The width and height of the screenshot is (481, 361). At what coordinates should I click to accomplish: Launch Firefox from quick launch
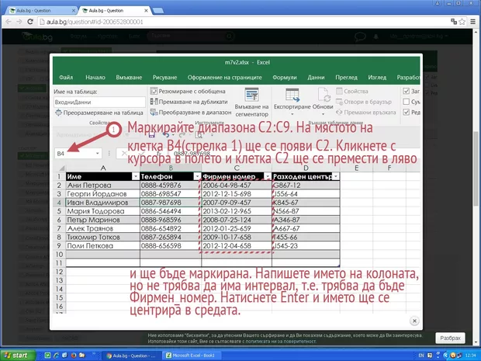point(73,356)
